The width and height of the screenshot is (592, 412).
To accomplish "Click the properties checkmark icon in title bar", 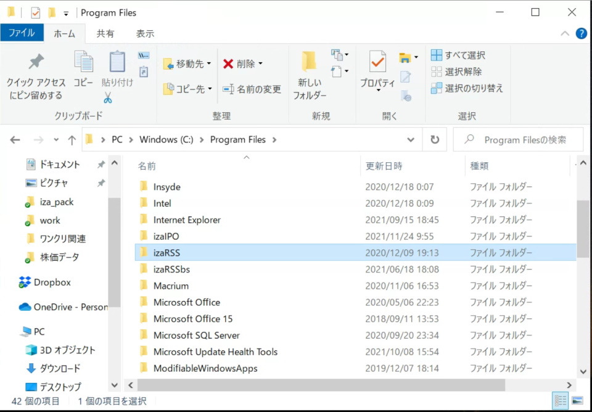I will (x=36, y=13).
